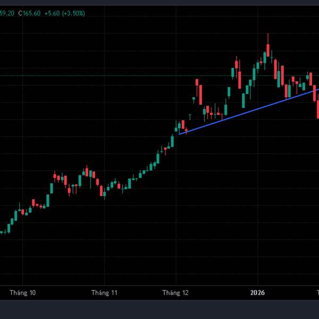Click the "2026" time axis label
The height and width of the screenshot is (319, 319).
257,293
